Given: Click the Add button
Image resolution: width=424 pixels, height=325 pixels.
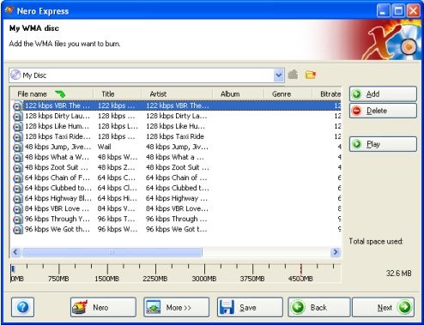Looking at the screenshot, I should pos(383,93).
